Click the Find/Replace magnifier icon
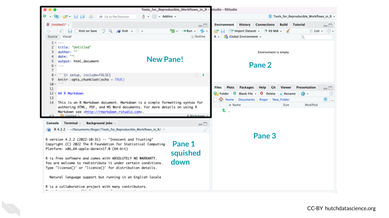This screenshot has height=218, width=389. (110, 31)
